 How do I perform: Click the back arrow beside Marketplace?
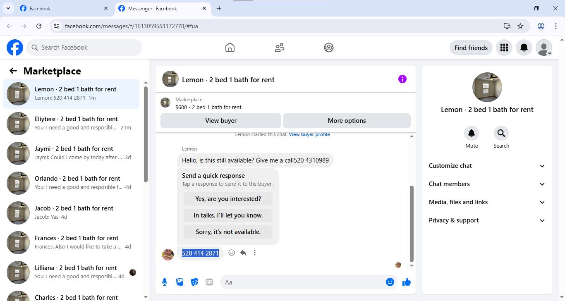(x=13, y=71)
